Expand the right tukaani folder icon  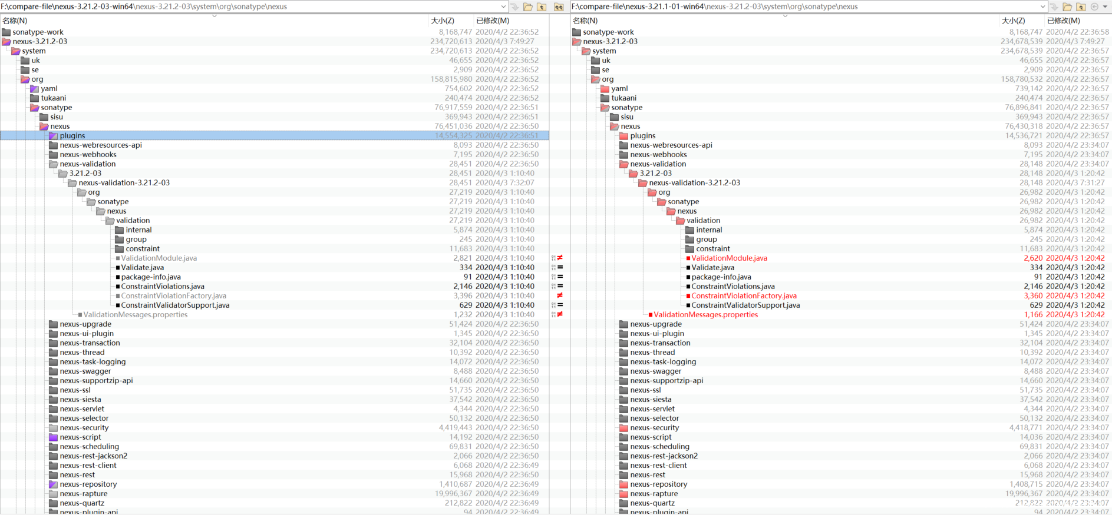[x=605, y=98]
